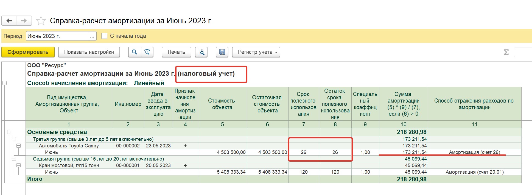Select Основные средства total 218 280,98
Screen dimensions: 532x195
click(404, 132)
